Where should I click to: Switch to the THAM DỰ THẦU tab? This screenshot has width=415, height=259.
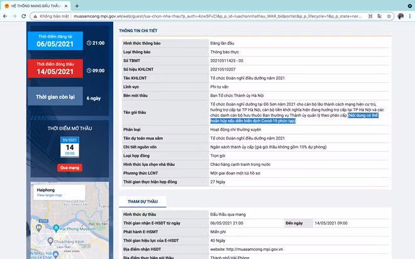click(x=143, y=202)
